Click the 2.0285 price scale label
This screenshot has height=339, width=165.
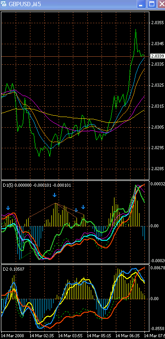click(x=157, y=169)
